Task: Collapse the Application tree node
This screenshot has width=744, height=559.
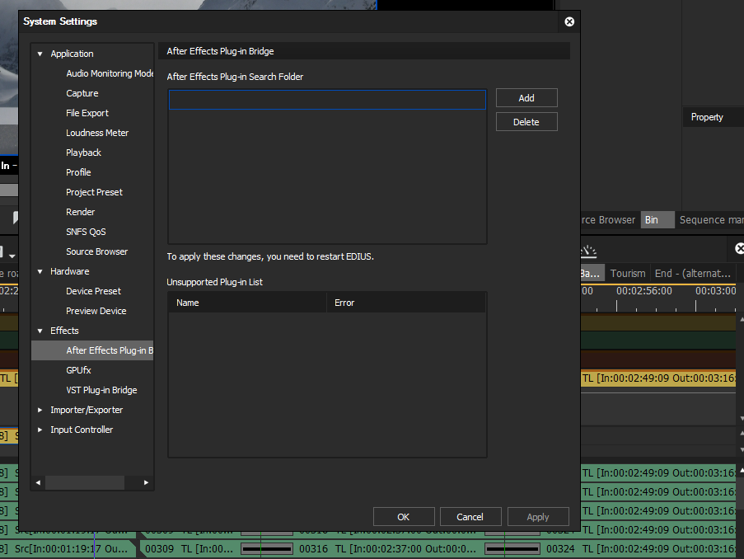Action: pos(40,54)
